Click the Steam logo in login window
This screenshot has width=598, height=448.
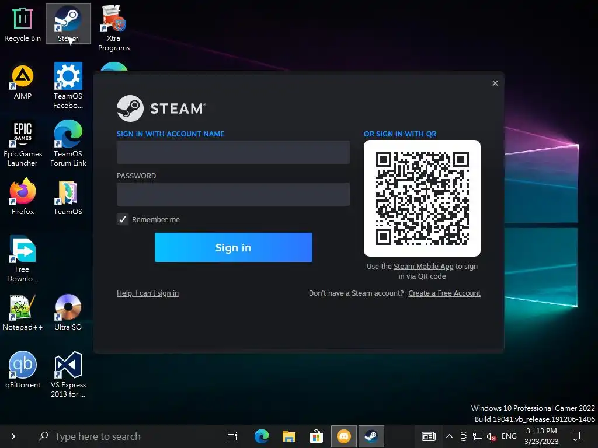click(130, 108)
